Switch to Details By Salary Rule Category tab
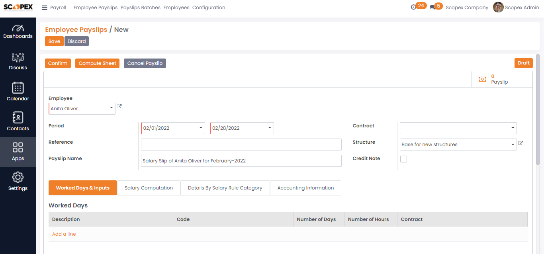 (x=225, y=188)
